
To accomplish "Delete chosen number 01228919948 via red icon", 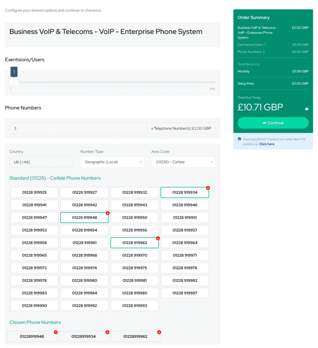I will [x=55, y=332].
